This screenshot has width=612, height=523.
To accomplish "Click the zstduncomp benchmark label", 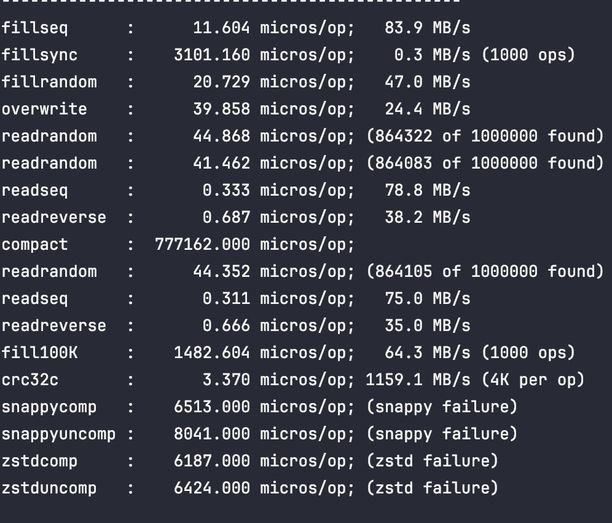I will (49, 489).
